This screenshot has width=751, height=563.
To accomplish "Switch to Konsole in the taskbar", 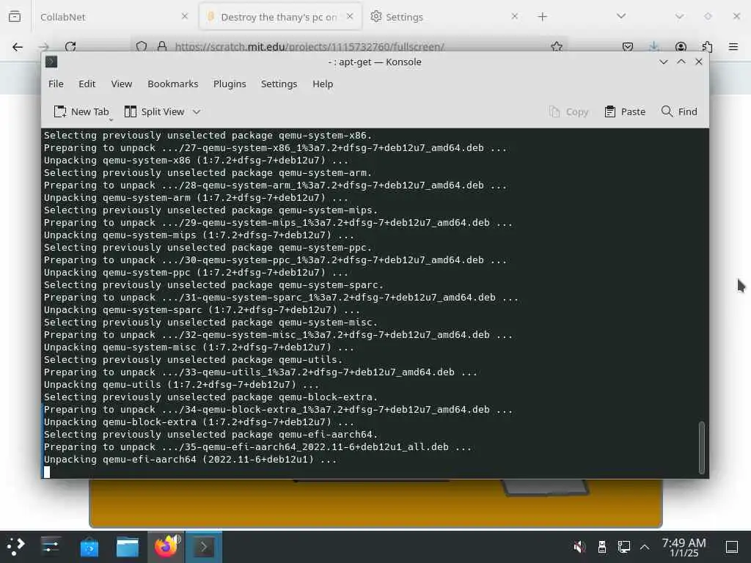I will tap(204, 546).
